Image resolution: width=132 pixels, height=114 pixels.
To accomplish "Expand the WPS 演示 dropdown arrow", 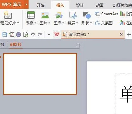I will click(x=26, y=4).
